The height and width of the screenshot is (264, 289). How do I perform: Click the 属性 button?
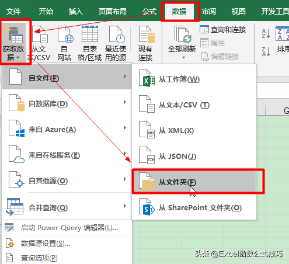213,43
